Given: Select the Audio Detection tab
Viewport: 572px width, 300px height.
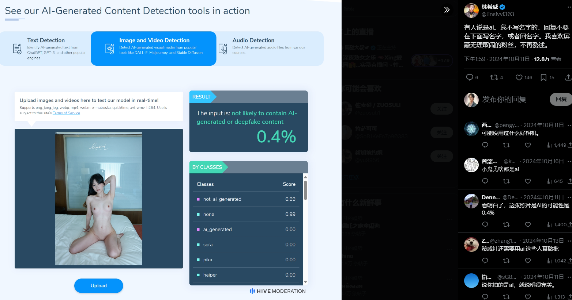Looking at the screenshot, I should tap(270, 48).
